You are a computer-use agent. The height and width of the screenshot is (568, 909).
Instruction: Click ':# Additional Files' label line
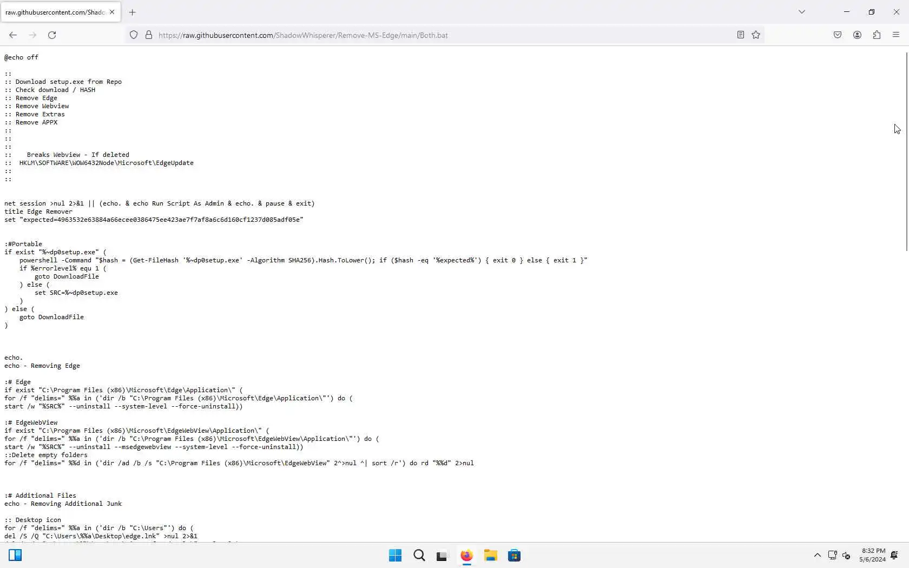40,496
